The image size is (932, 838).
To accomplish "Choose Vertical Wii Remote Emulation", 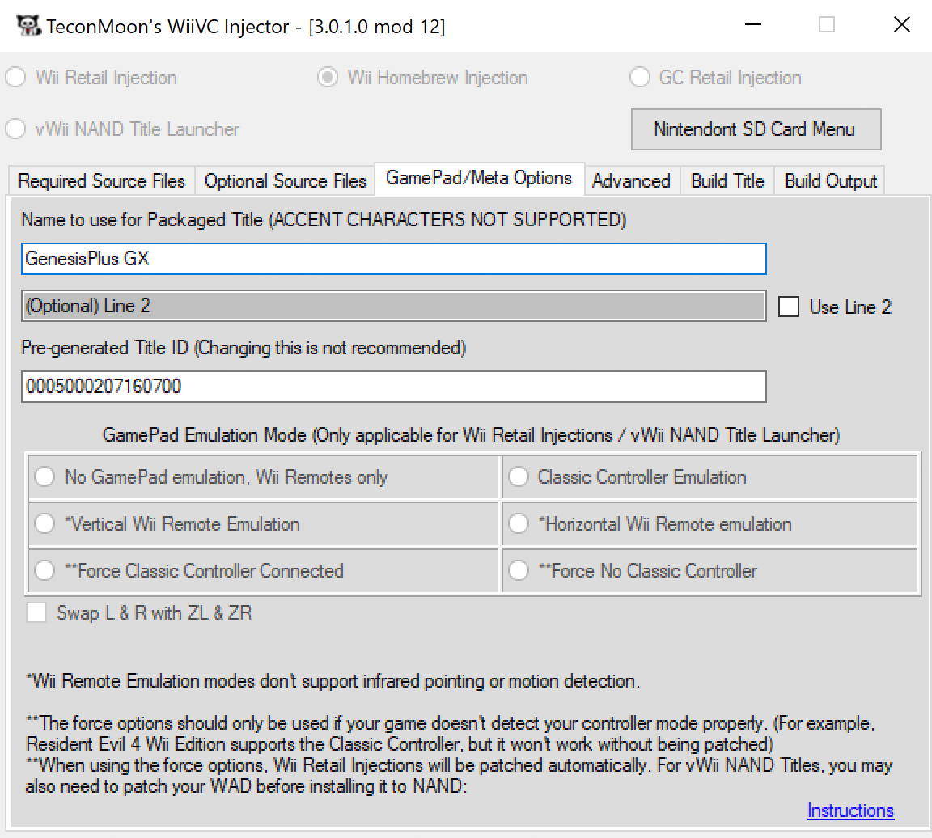I will [45, 523].
